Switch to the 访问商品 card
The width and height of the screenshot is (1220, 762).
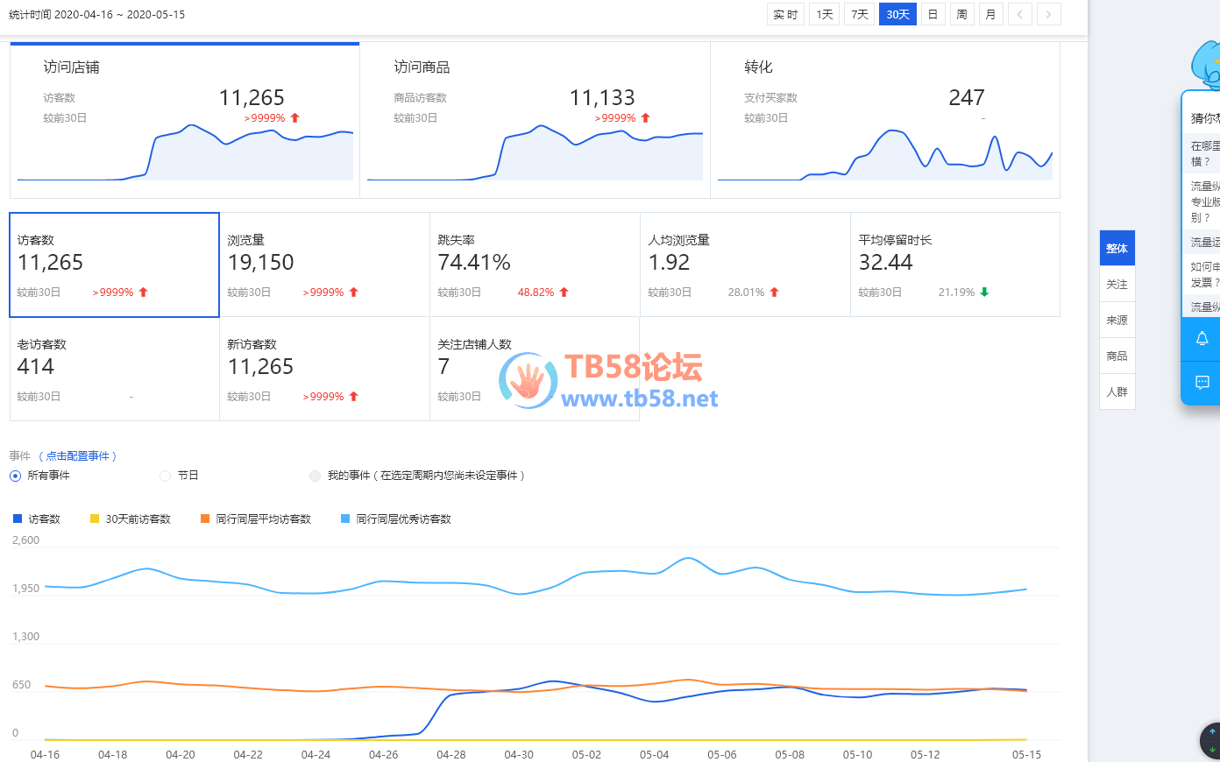[x=535, y=120]
